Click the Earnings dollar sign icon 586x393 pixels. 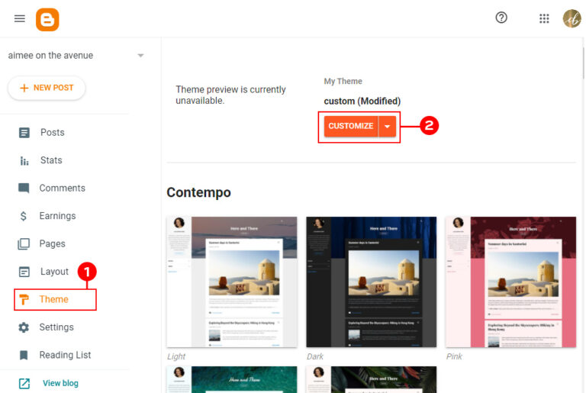coord(23,216)
